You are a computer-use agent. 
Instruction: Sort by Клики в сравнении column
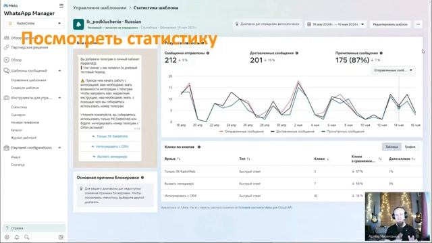367,159
